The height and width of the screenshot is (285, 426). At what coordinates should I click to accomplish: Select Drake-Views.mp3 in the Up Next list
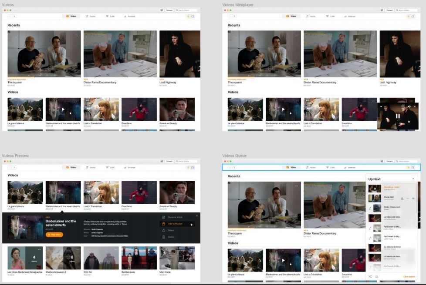pyautogui.click(x=392, y=208)
